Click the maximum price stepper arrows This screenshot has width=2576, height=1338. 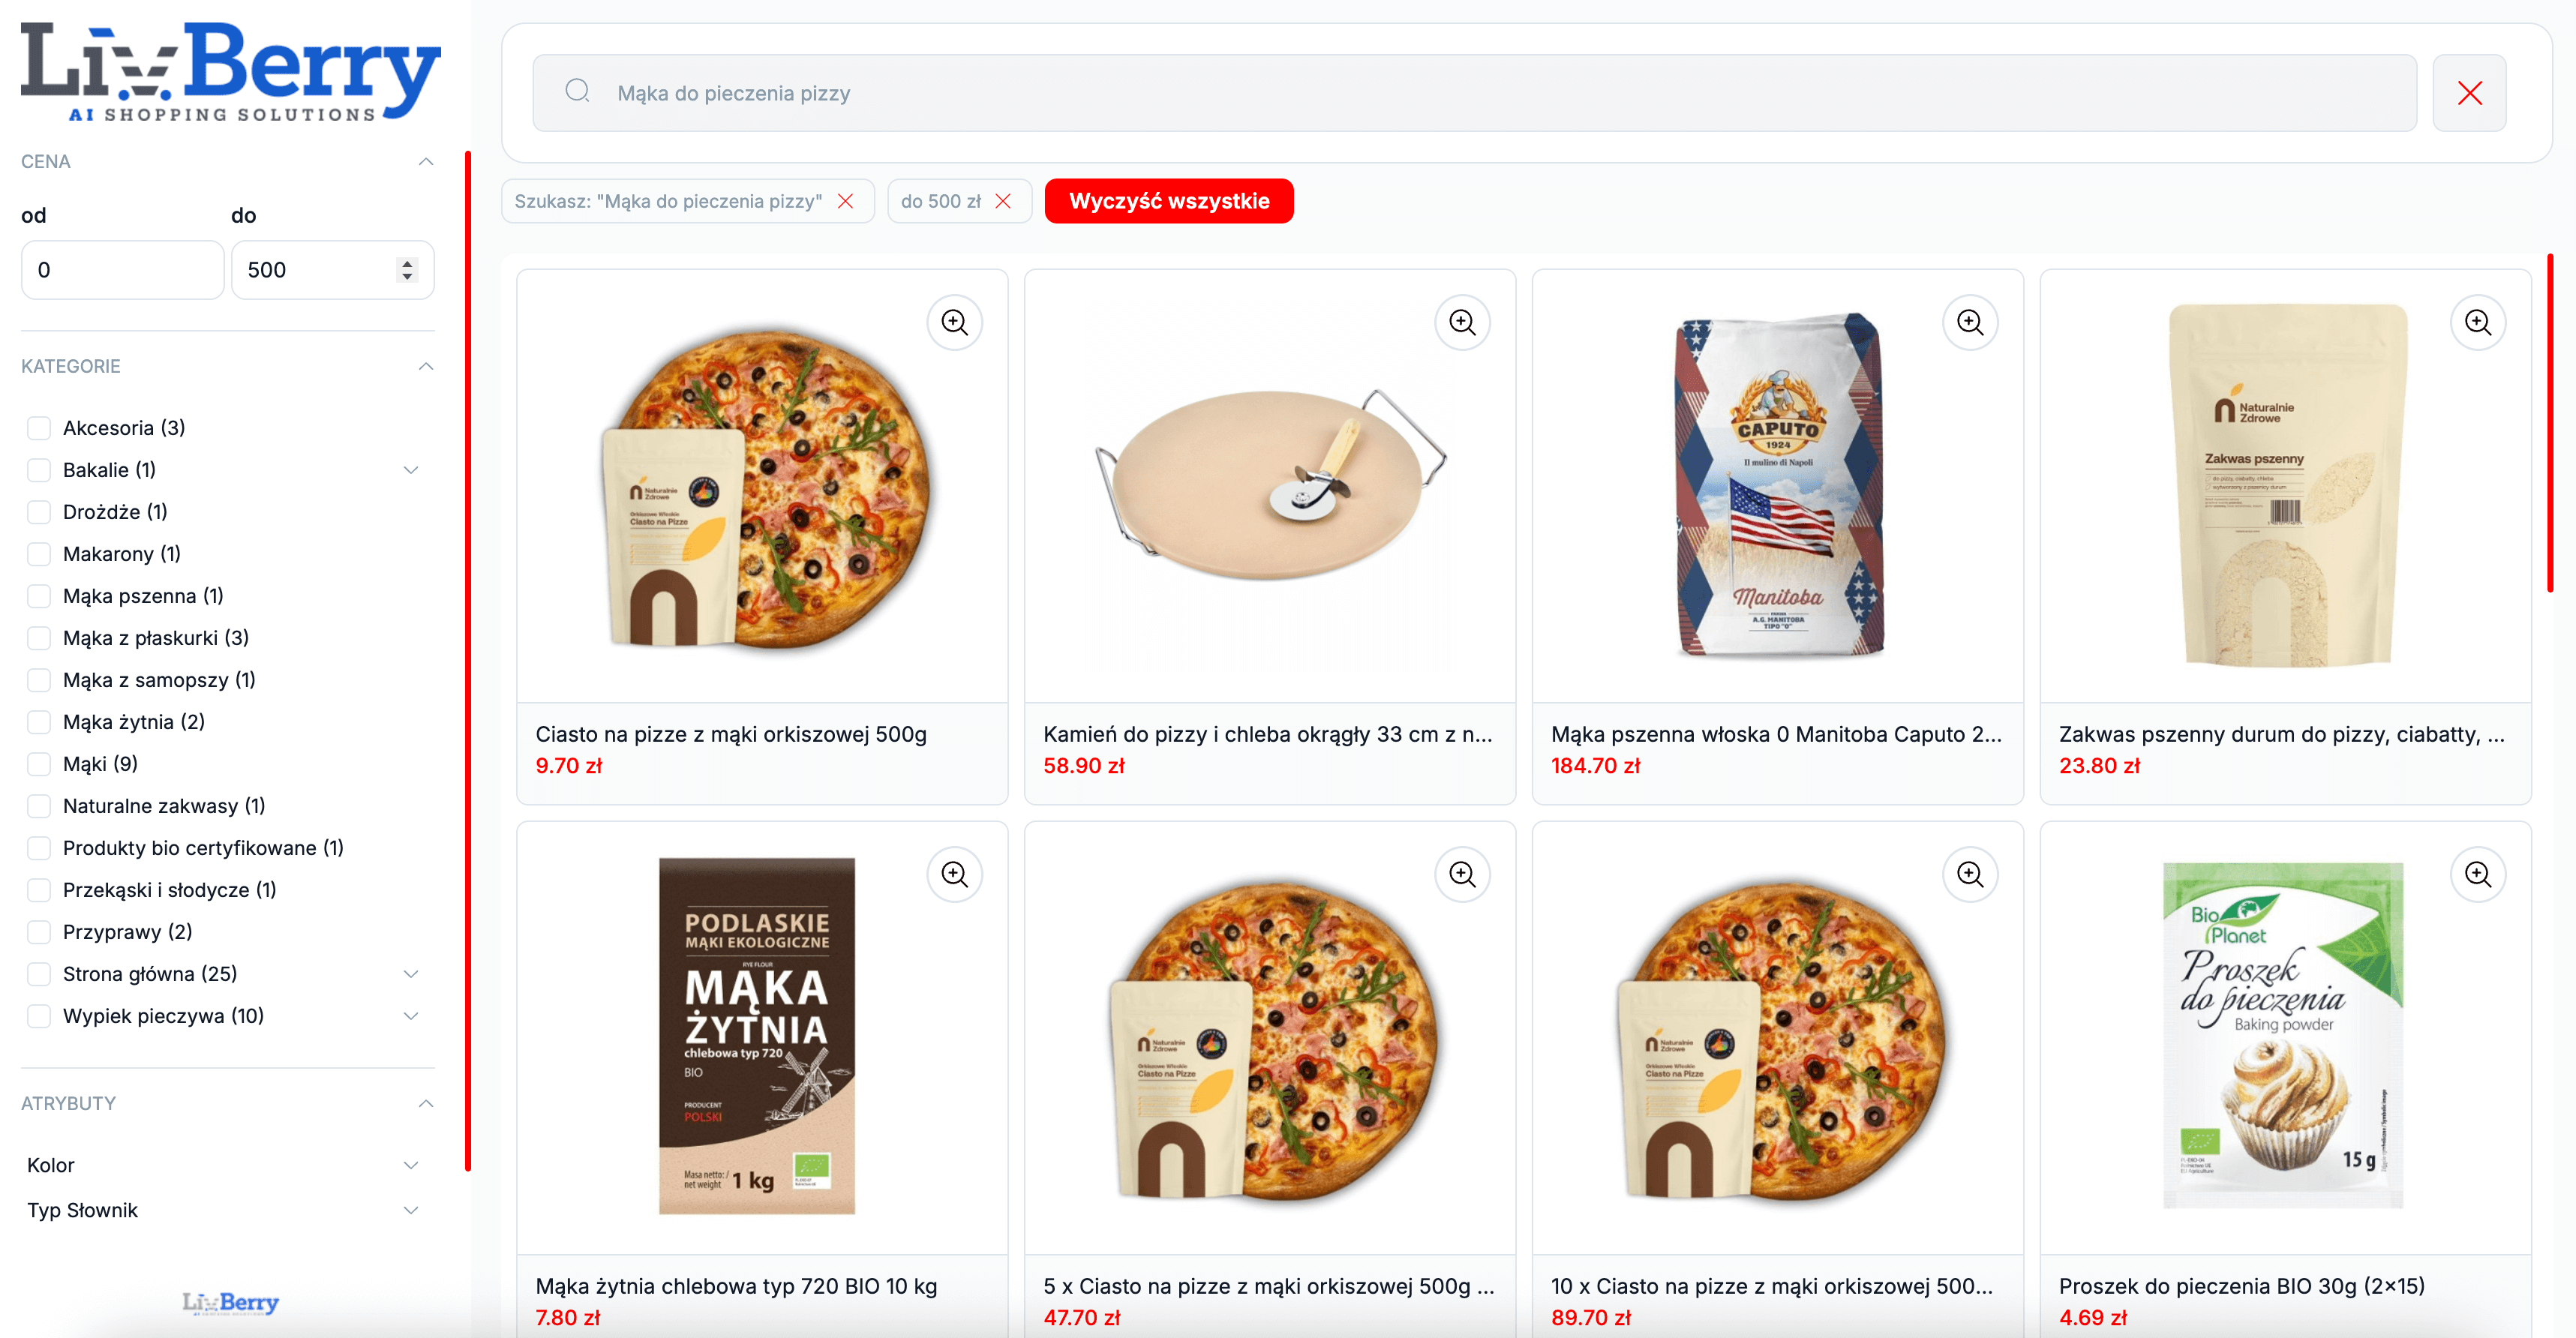[x=406, y=270]
